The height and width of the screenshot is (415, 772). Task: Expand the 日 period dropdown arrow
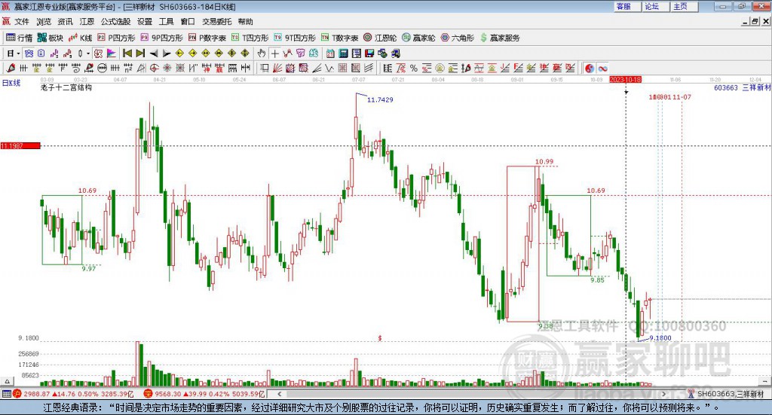(x=18, y=53)
